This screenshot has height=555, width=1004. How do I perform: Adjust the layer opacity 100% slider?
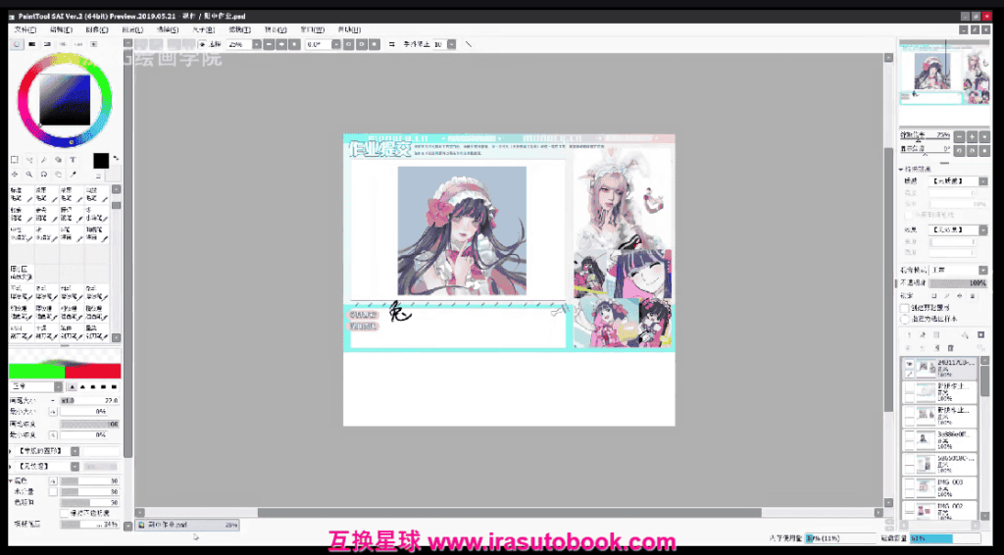[x=959, y=282]
